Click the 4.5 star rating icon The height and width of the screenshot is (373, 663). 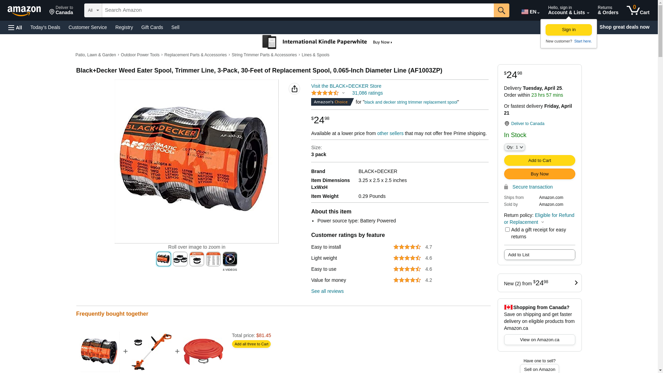point(325,93)
